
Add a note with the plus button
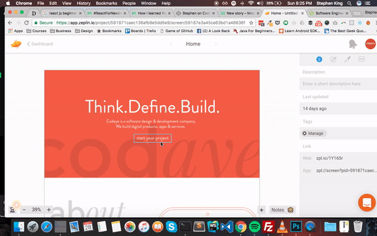coord(261,210)
